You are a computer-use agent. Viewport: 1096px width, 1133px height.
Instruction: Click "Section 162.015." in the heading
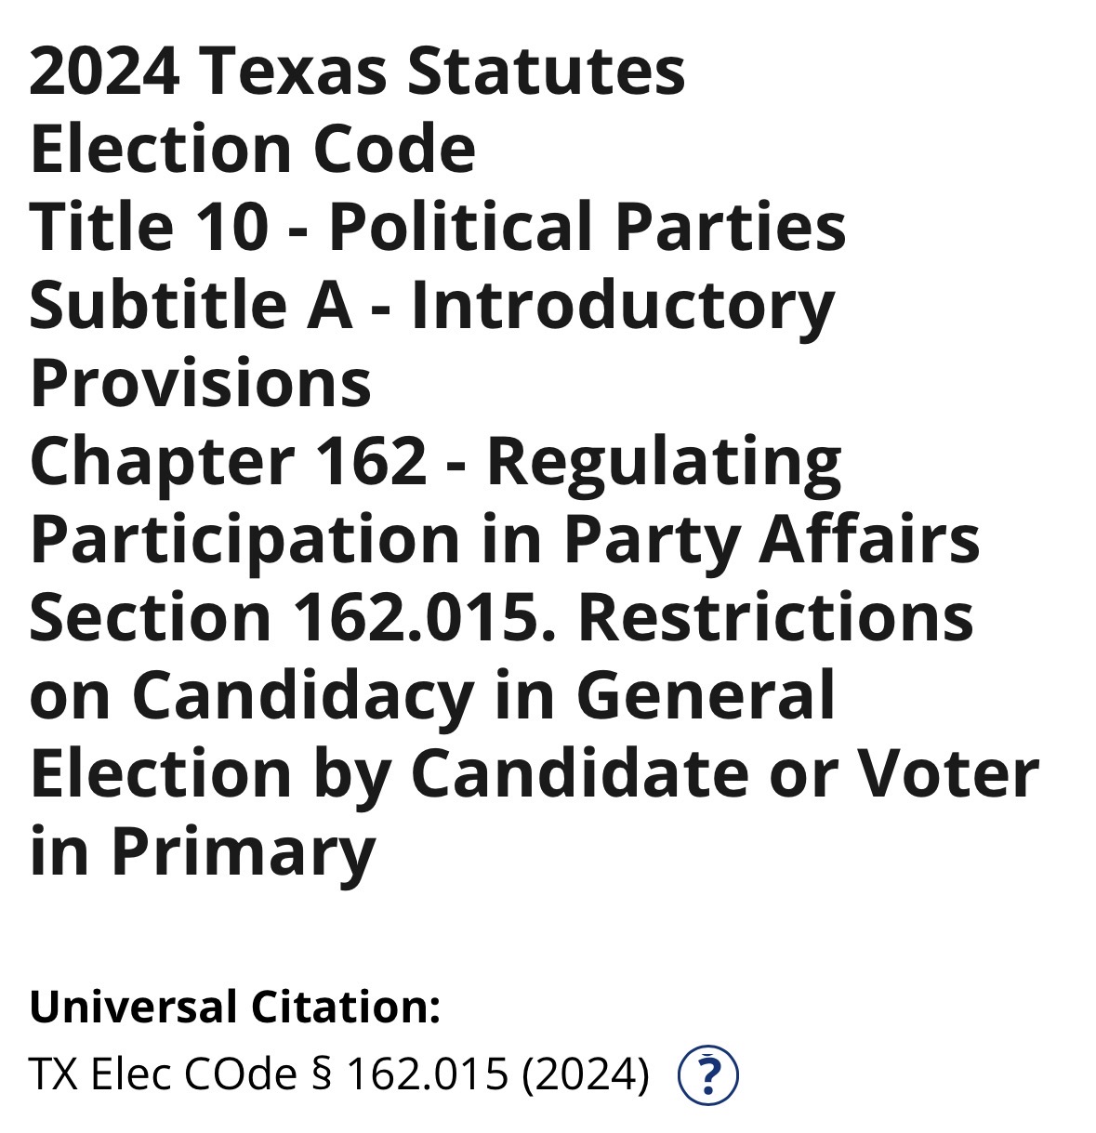[x=294, y=617]
